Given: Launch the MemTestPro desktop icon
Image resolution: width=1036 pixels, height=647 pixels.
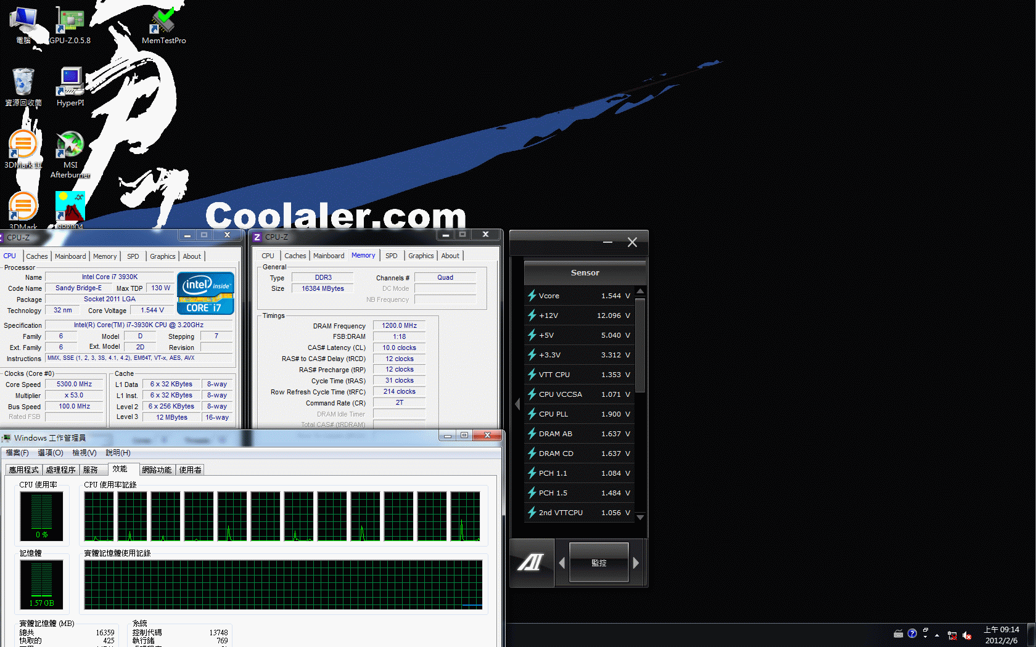Looking at the screenshot, I should point(163,26).
